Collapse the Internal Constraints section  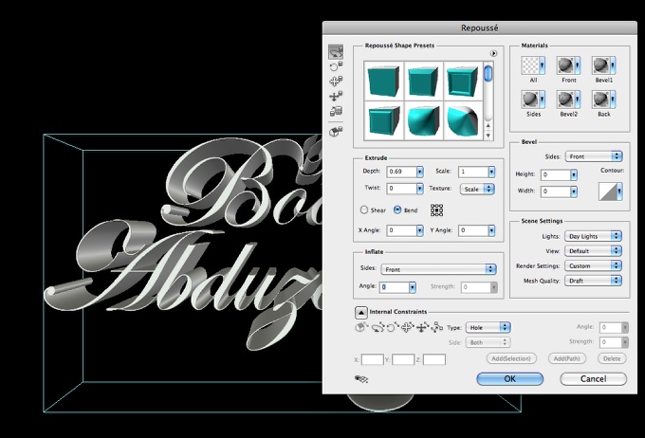[x=361, y=312]
